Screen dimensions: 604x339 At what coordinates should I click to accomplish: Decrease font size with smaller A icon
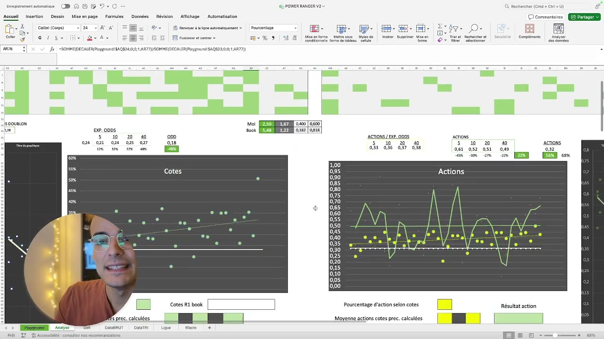pos(110,28)
